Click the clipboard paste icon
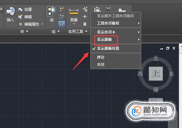 pyautogui.click(x=97, y=9)
